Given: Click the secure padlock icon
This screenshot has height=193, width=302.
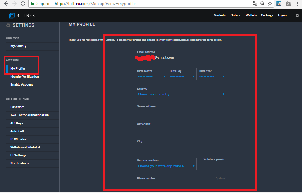Looking at the screenshot, I should 32,4.
